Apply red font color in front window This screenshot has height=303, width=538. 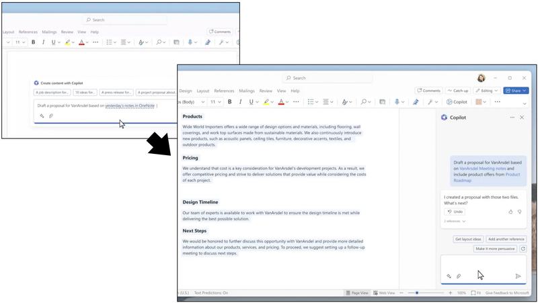[281, 102]
